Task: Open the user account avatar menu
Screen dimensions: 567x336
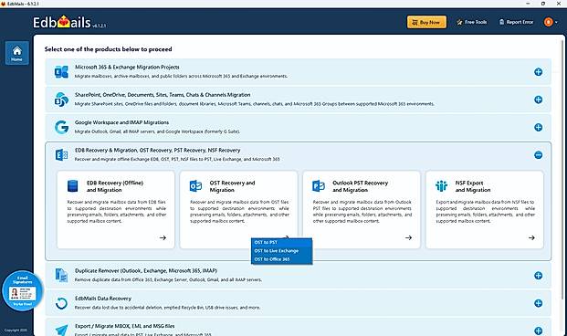Action: click(551, 22)
